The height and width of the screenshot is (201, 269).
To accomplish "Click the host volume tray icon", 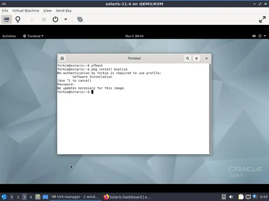I will (231, 197).
